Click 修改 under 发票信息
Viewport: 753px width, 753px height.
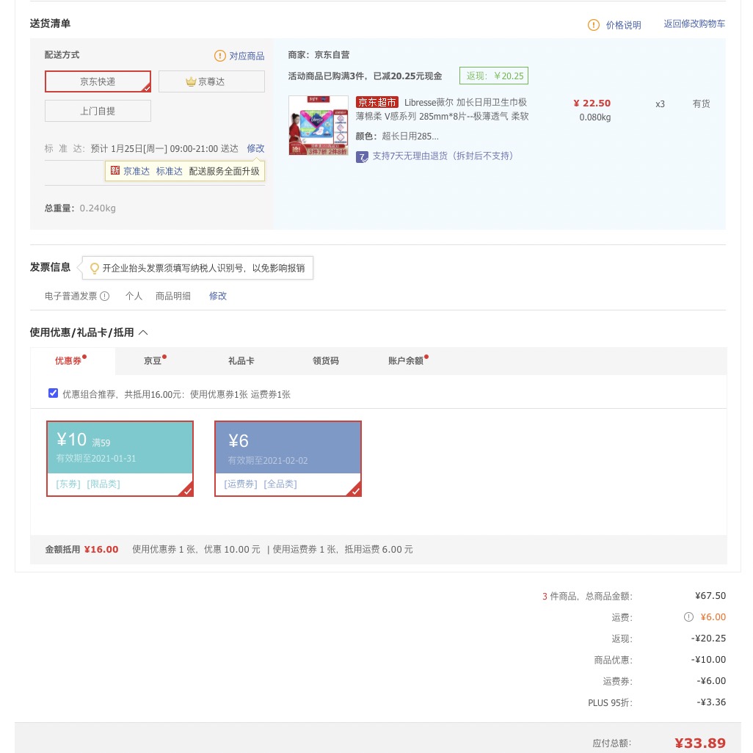tap(217, 296)
